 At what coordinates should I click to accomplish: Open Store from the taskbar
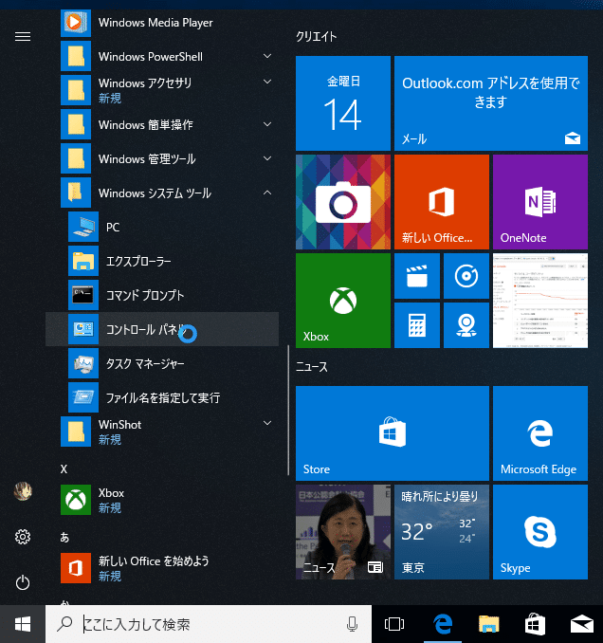tap(535, 624)
